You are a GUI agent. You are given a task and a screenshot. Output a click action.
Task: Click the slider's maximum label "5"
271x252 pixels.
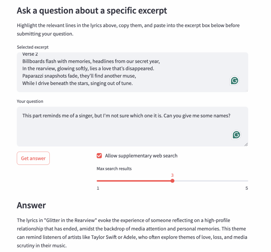[x=247, y=188]
